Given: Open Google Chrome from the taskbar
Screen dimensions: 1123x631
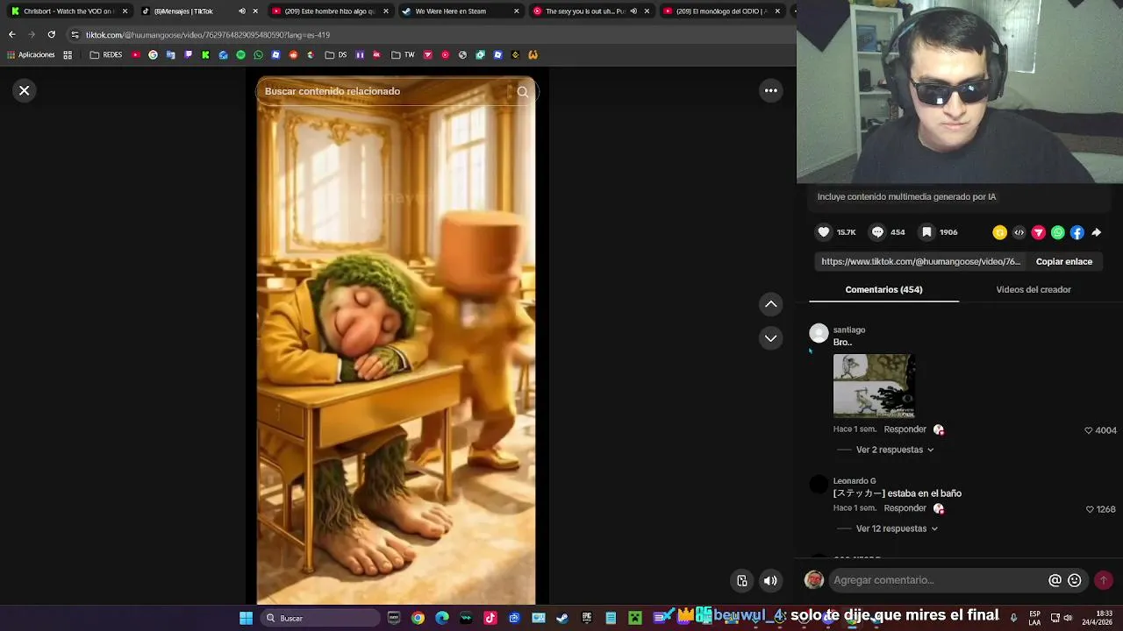Looking at the screenshot, I should (418, 618).
